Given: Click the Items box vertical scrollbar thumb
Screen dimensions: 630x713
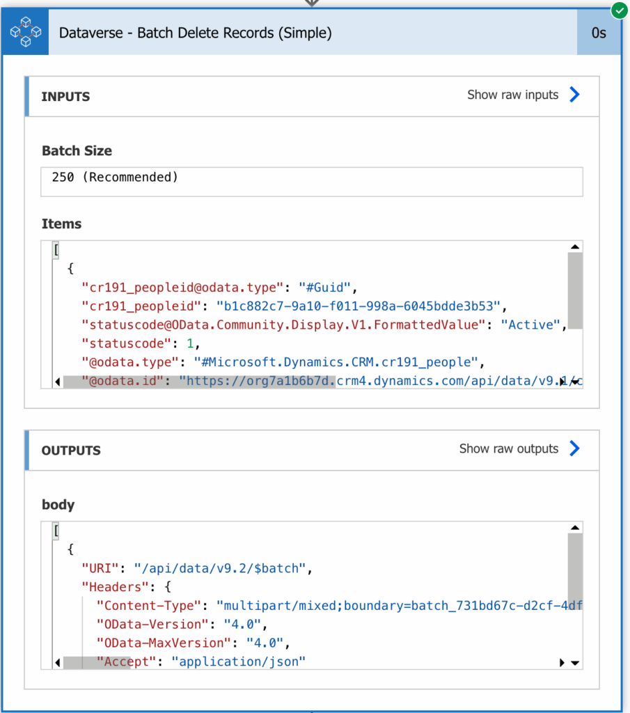Looking at the screenshot, I should [575, 290].
